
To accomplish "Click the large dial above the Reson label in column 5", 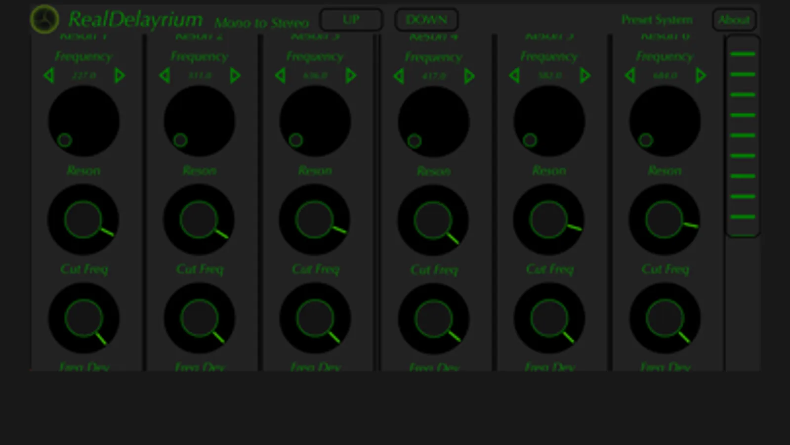I will click(549, 121).
